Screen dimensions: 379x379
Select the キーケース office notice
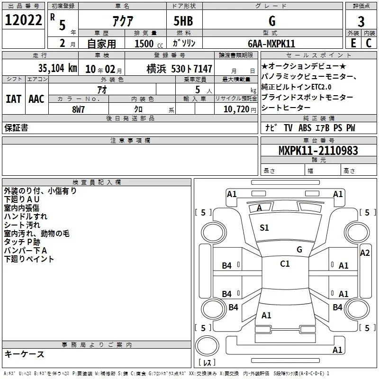[25, 354]
